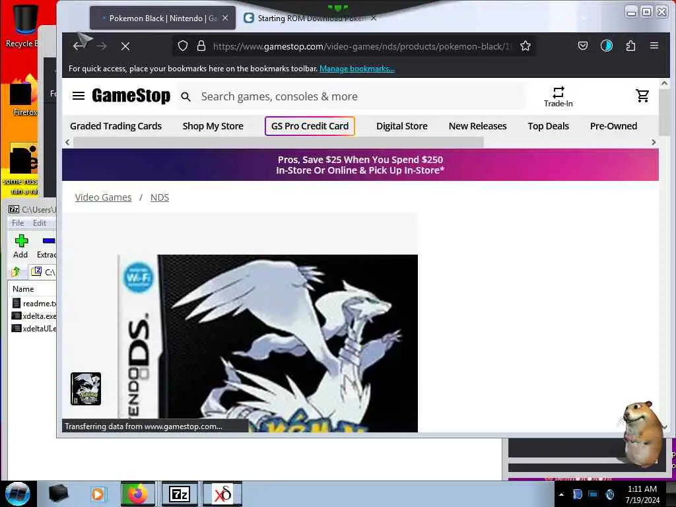Open the tracking protection shield icon

(183, 46)
